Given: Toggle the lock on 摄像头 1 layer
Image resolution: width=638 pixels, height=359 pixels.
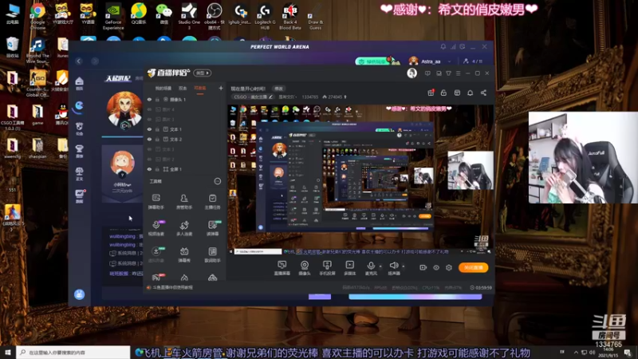Looking at the screenshot, I should pyautogui.click(x=157, y=99).
